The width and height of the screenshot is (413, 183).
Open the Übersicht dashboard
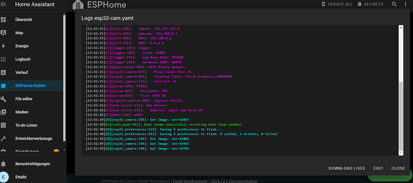tap(24, 20)
